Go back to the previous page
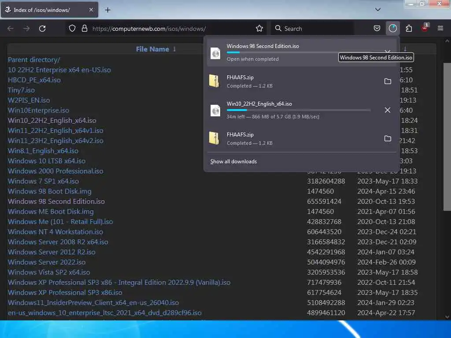Image resolution: width=451 pixels, height=338 pixels. [x=11, y=29]
